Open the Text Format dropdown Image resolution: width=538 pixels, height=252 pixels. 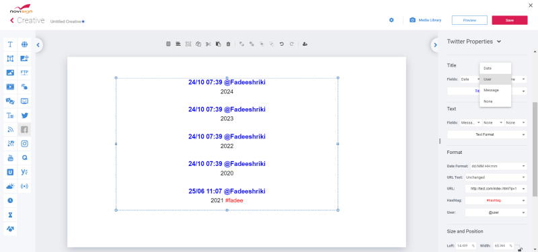click(x=487, y=135)
